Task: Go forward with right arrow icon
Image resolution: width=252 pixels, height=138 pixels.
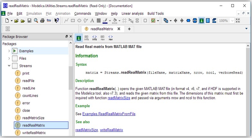Action: coord(182,21)
